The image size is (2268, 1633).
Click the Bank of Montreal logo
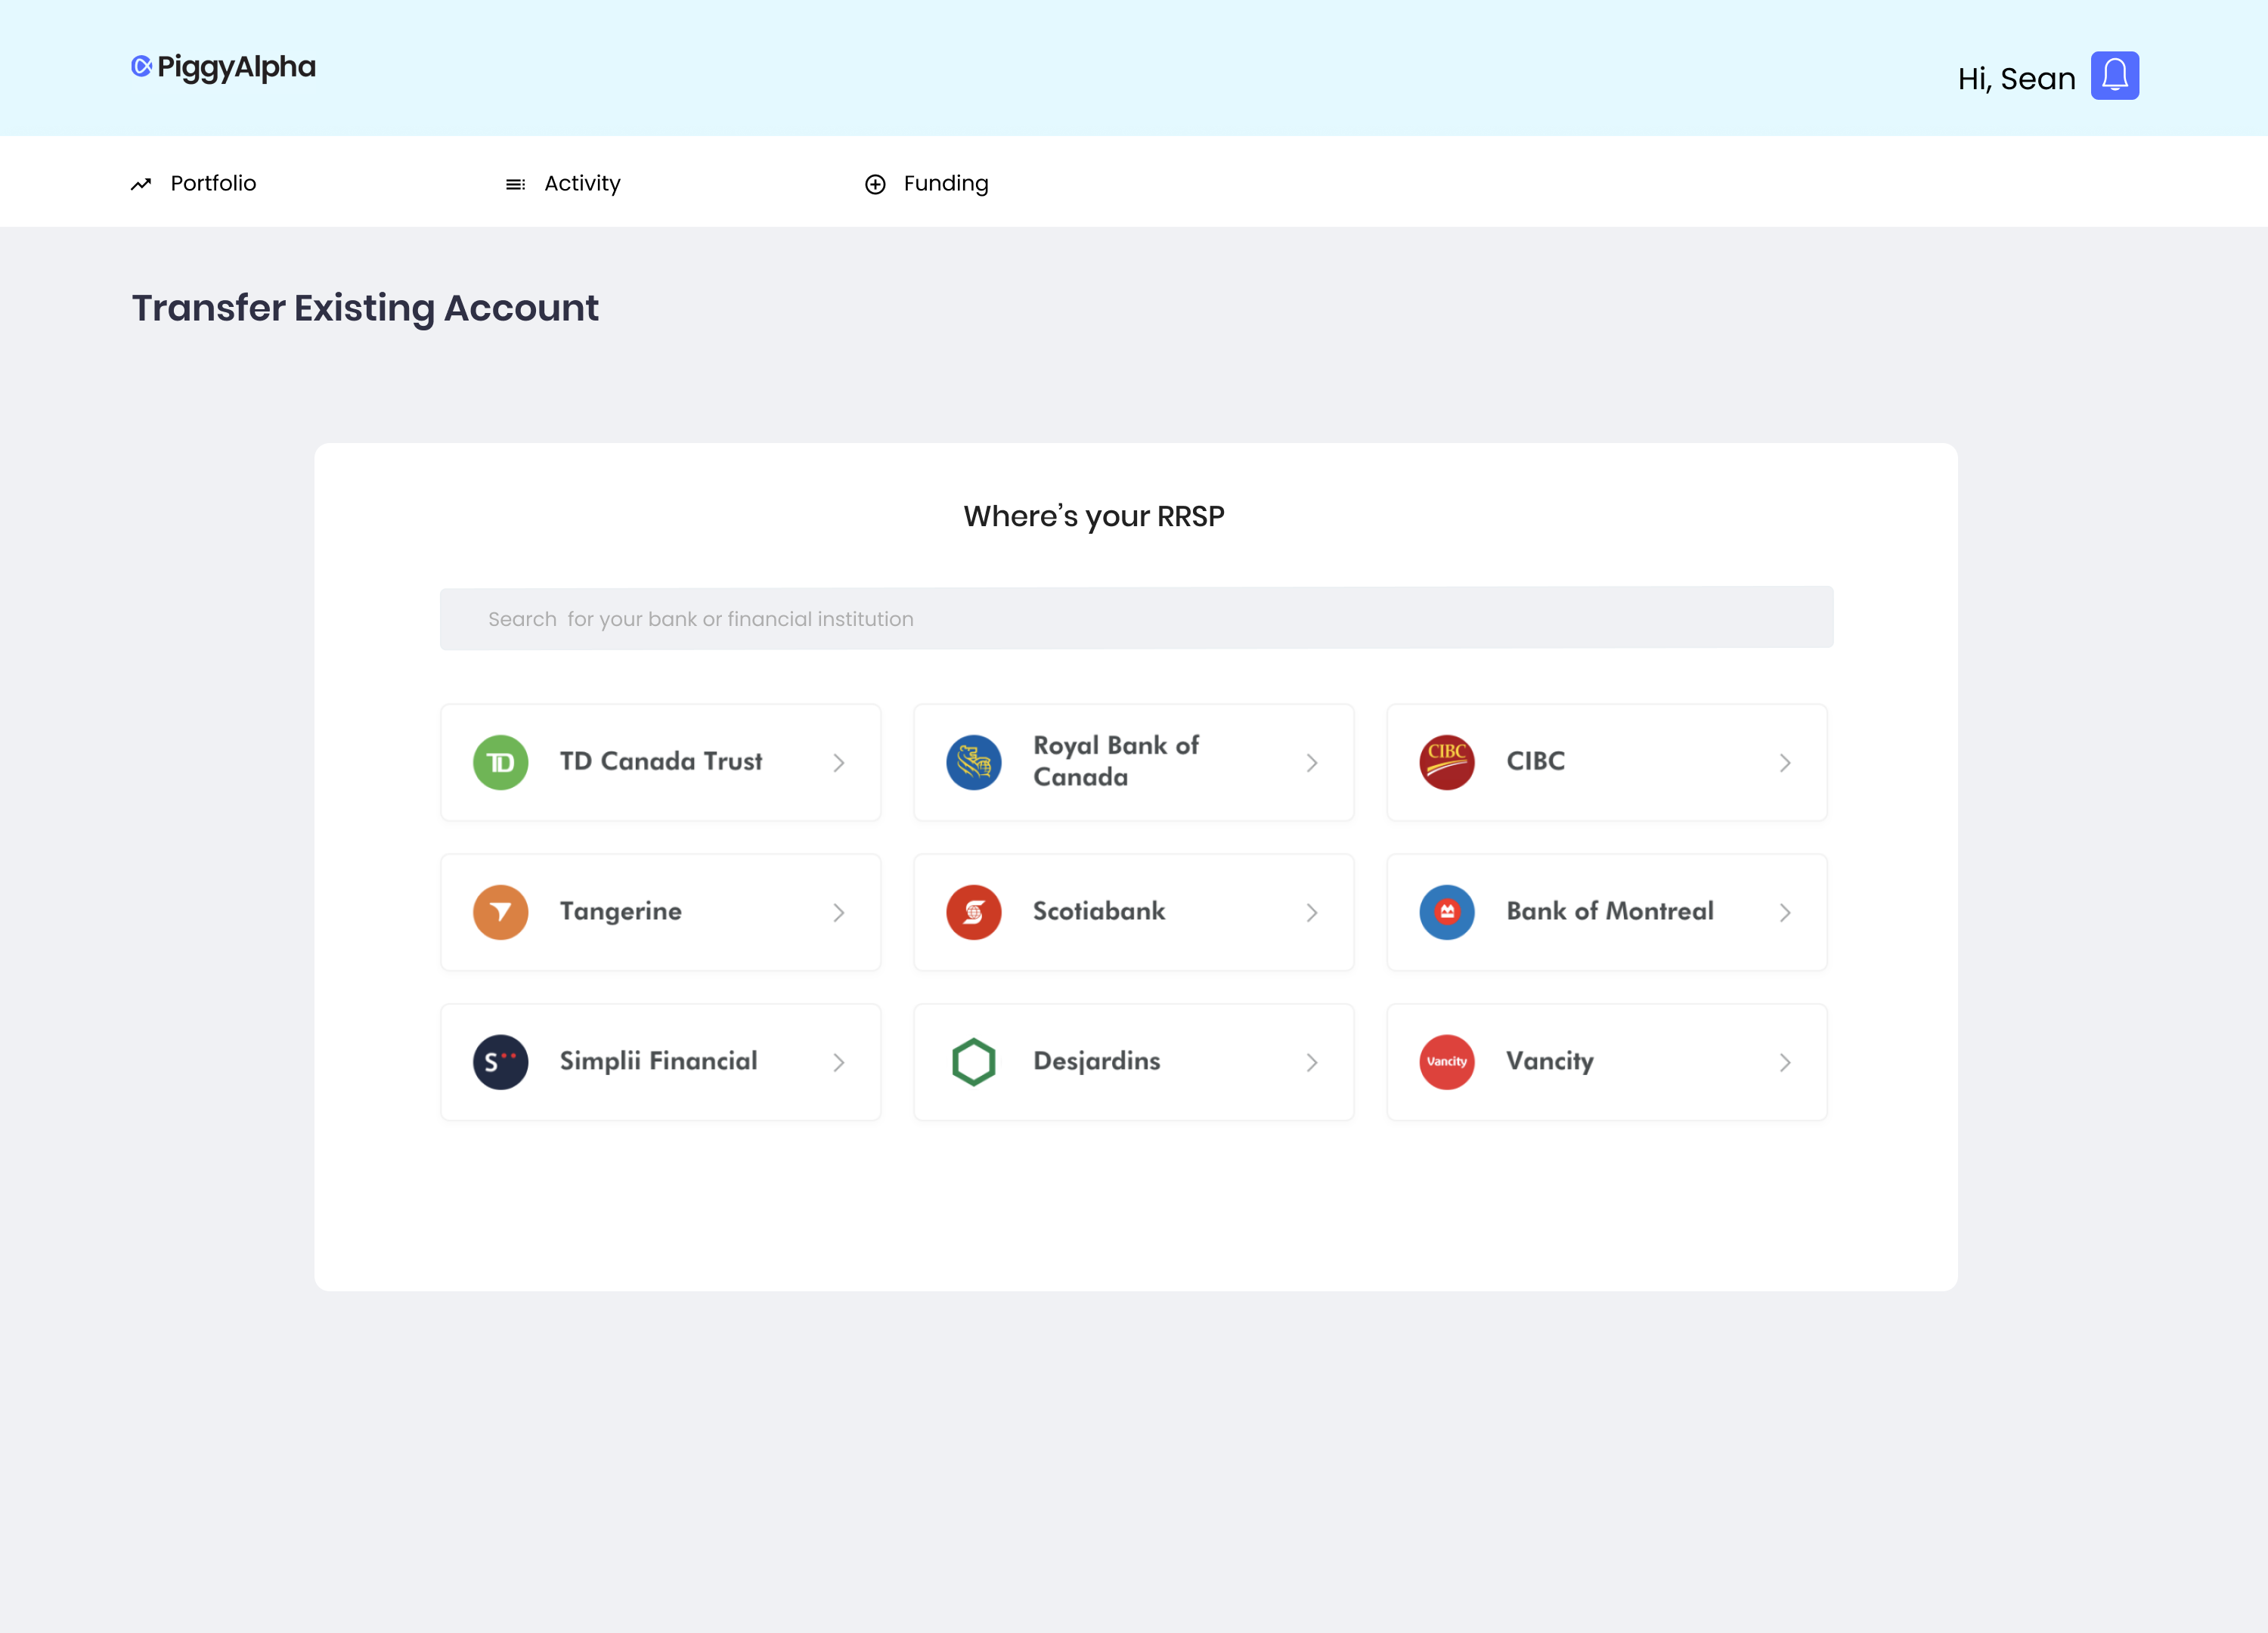(x=1446, y=912)
